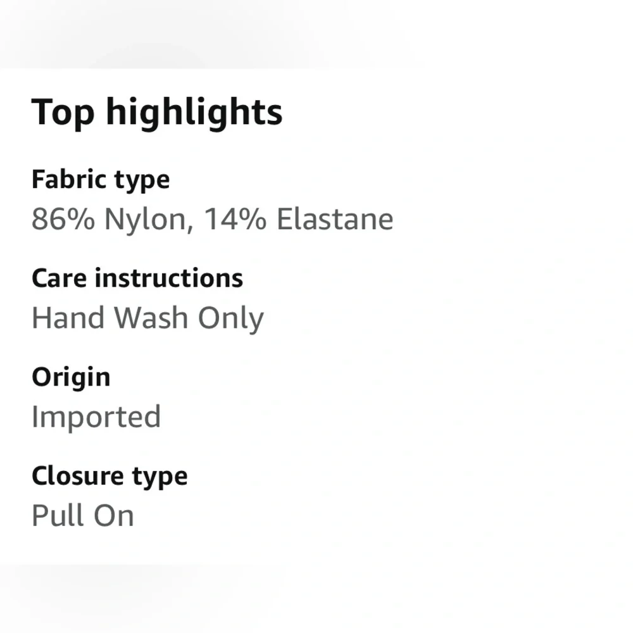
Task: Click the word Top in the heading
Action: pos(63,114)
